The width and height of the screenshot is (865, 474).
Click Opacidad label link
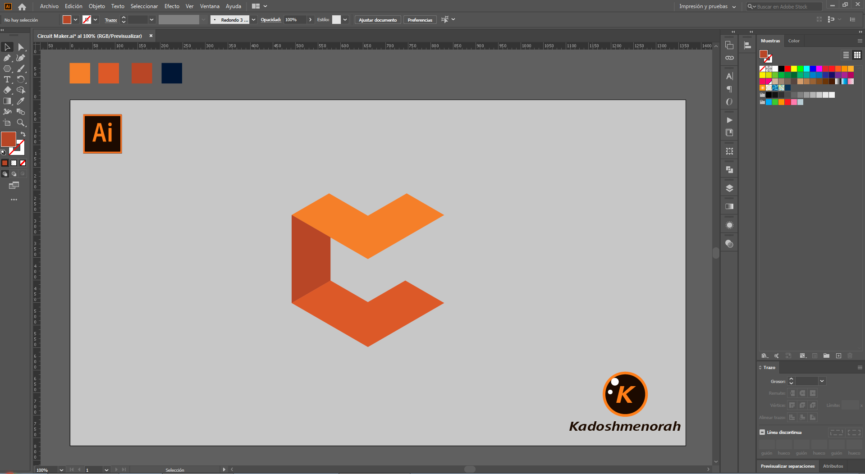coord(271,20)
